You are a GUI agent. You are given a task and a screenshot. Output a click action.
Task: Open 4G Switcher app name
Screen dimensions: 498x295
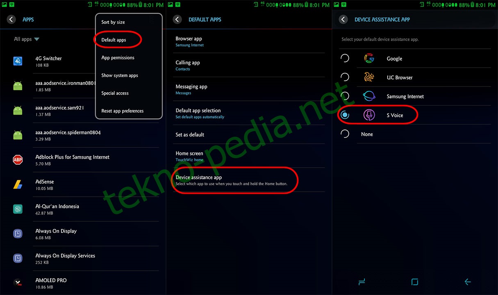click(48, 59)
